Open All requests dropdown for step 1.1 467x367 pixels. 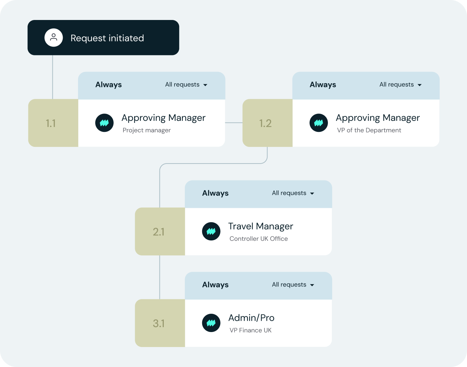pos(186,85)
